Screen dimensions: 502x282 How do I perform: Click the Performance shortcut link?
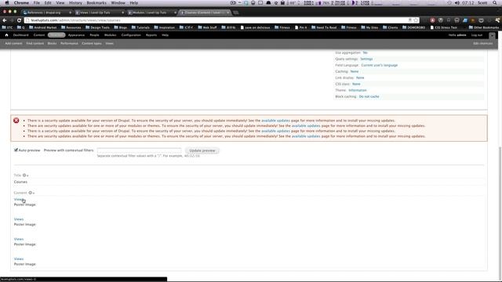[69, 44]
